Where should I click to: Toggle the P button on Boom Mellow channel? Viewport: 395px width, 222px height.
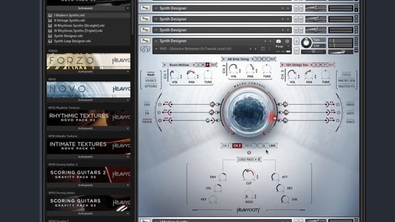pyautogui.click(x=207, y=65)
